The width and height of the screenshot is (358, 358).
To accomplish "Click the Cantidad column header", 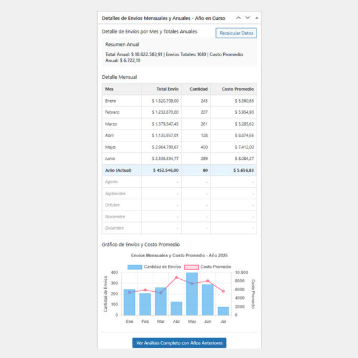I will (199, 89).
